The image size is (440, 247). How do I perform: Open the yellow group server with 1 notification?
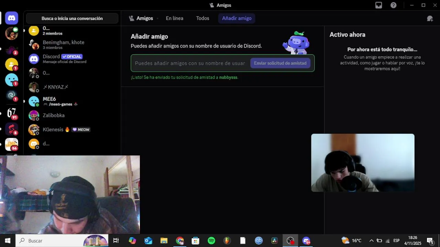click(12, 64)
